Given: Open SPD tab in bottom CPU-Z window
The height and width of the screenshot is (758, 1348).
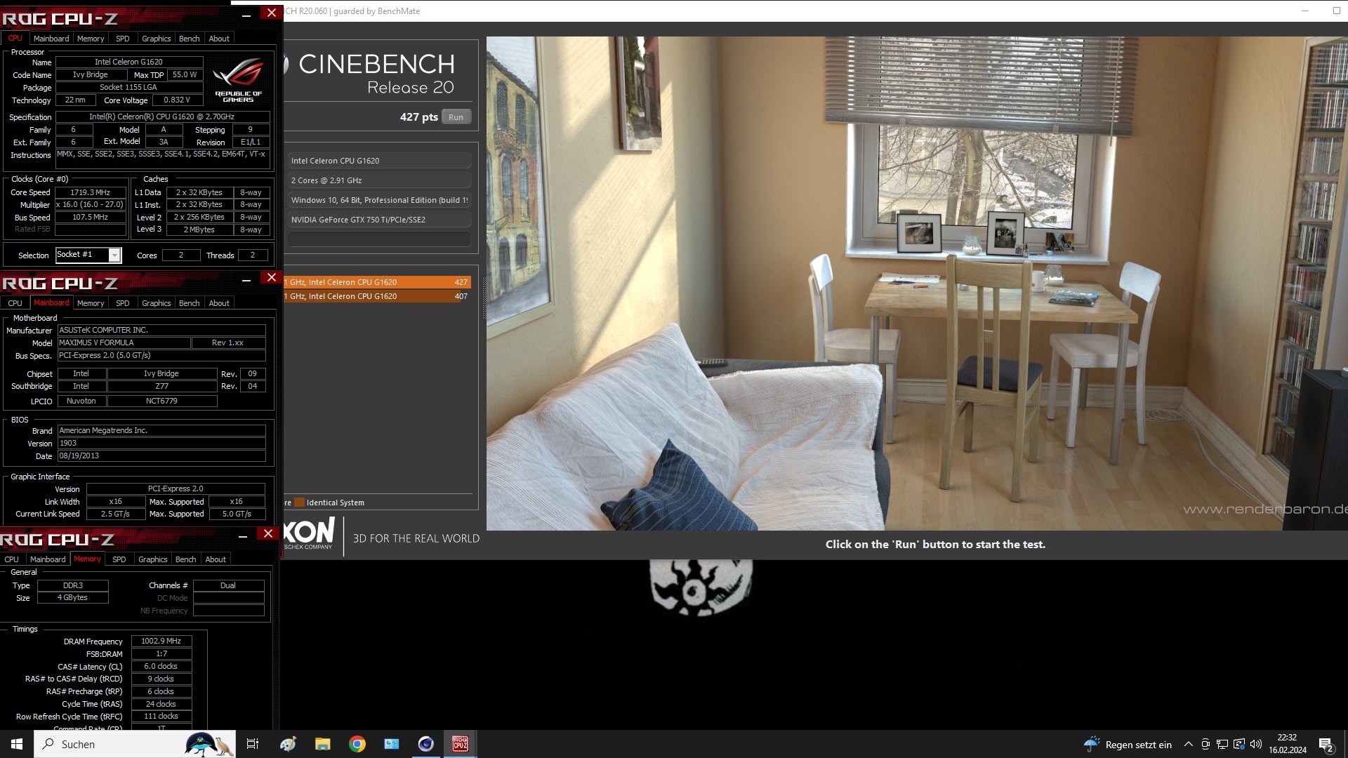Looking at the screenshot, I should (x=119, y=559).
